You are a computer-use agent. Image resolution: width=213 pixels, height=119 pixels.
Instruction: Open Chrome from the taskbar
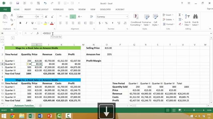click(x=13, y=116)
